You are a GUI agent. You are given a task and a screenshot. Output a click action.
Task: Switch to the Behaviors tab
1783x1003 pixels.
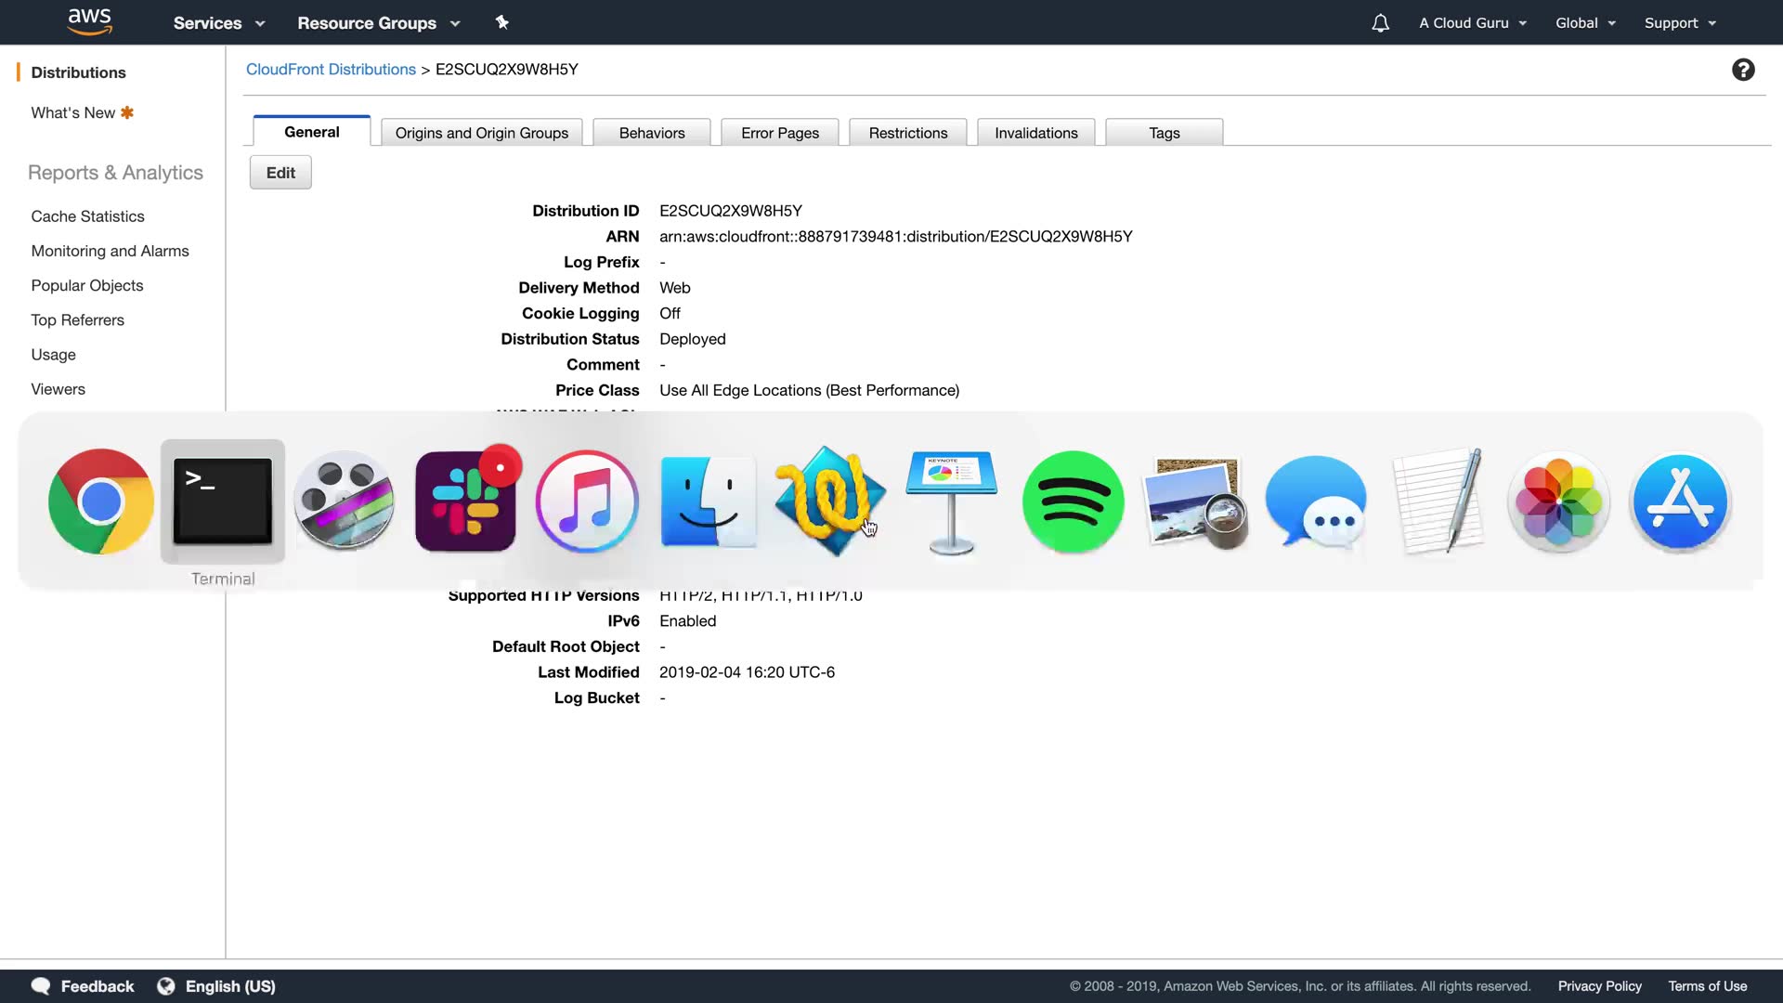pyautogui.click(x=652, y=133)
